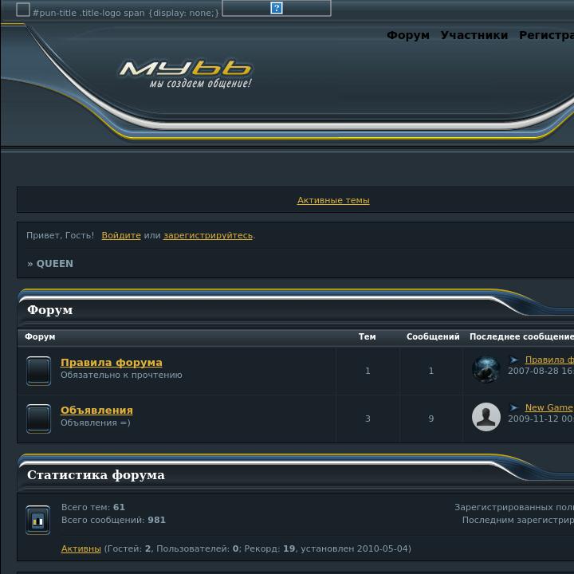The image size is (574, 574).
Task: Click the message count 9 for Объявления
Action: (431, 419)
